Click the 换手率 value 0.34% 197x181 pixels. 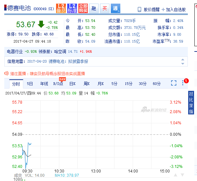coord(178,28)
